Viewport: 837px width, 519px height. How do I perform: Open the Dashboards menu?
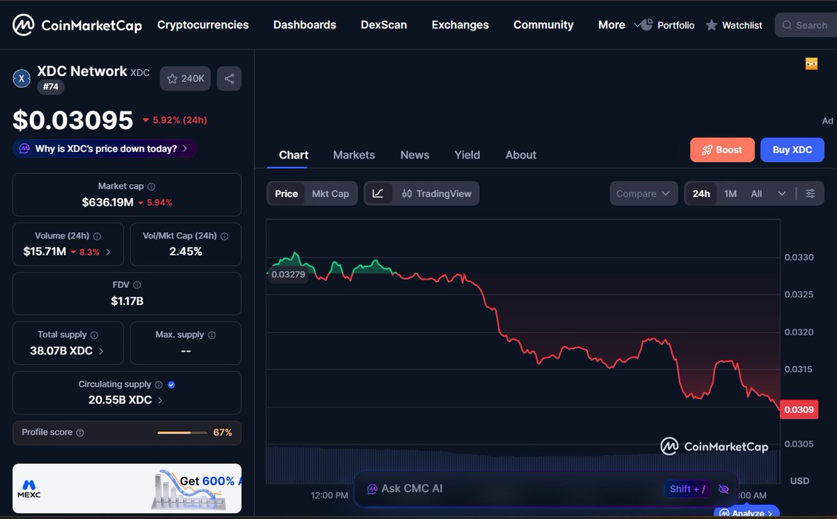point(304,24)
